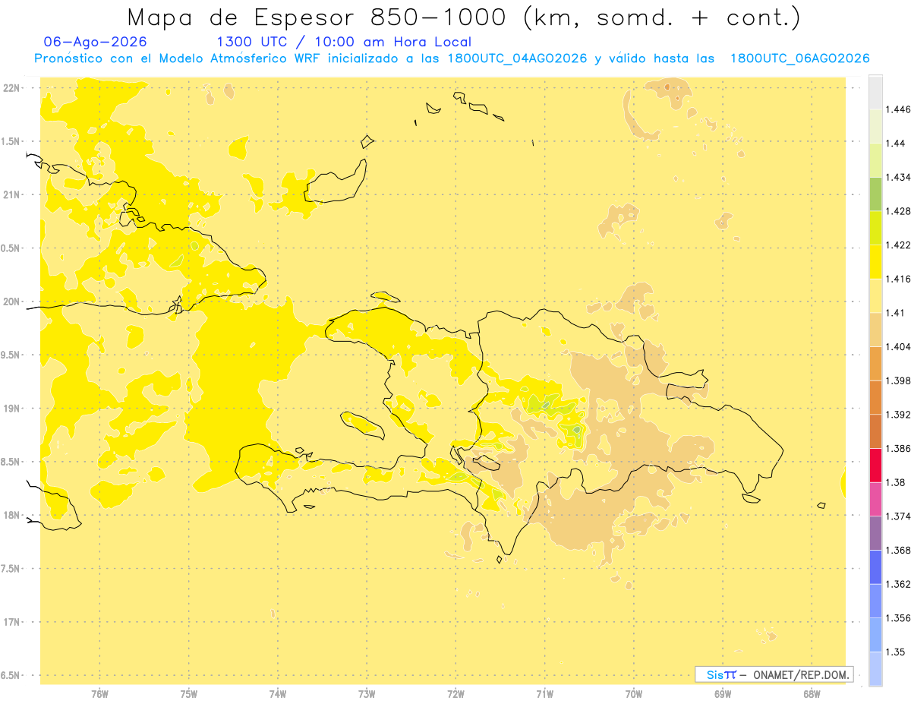The height and width of the screenshot is (704, 911).
Task: Click the 'ONAMET/REP.DOM.' credit label
Action: 800,674
